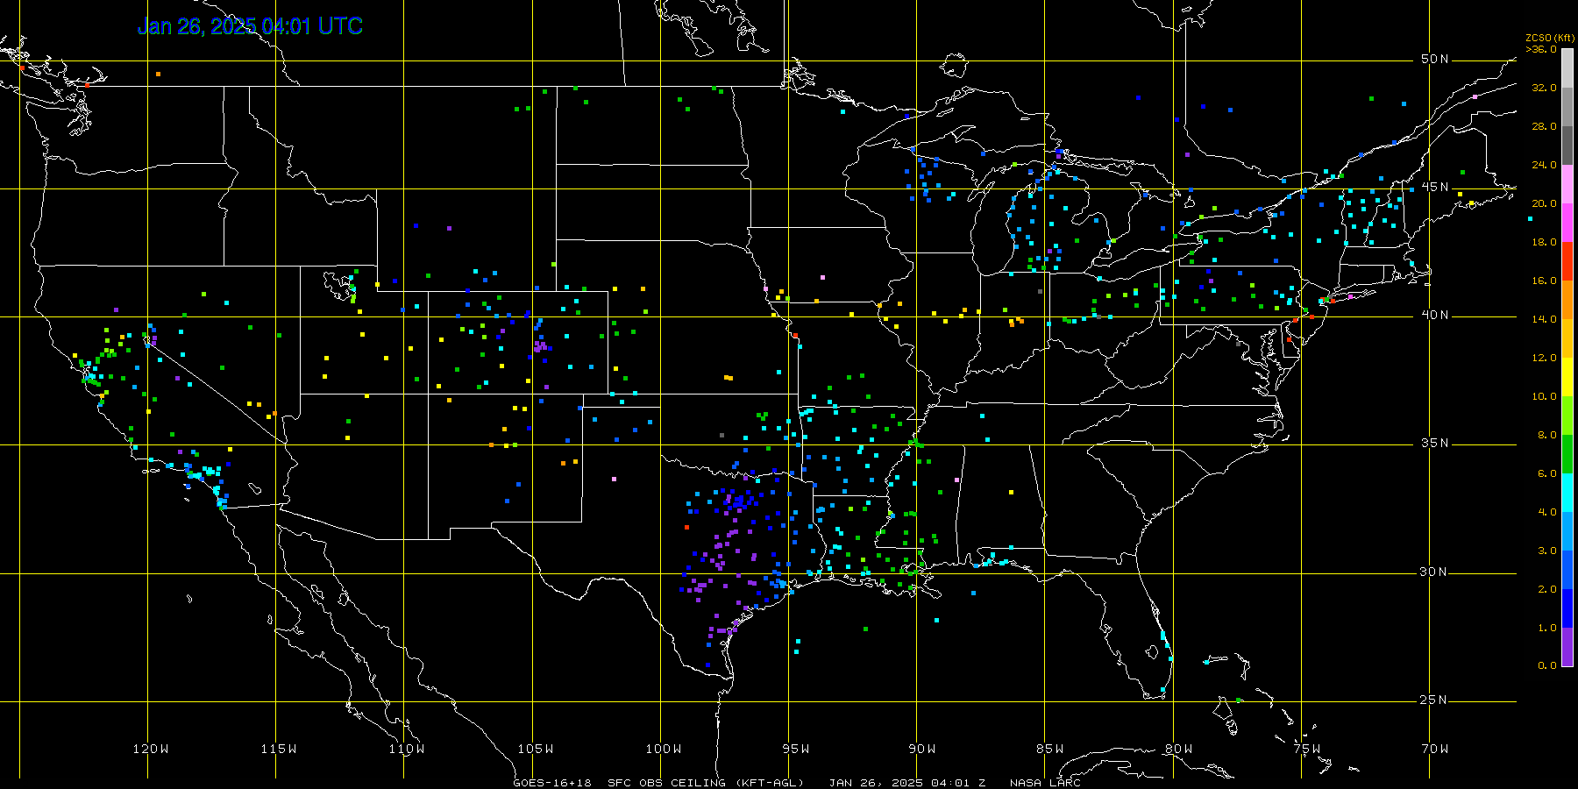Click the 'NASA LARC' footer credit

pos(1045,783)
